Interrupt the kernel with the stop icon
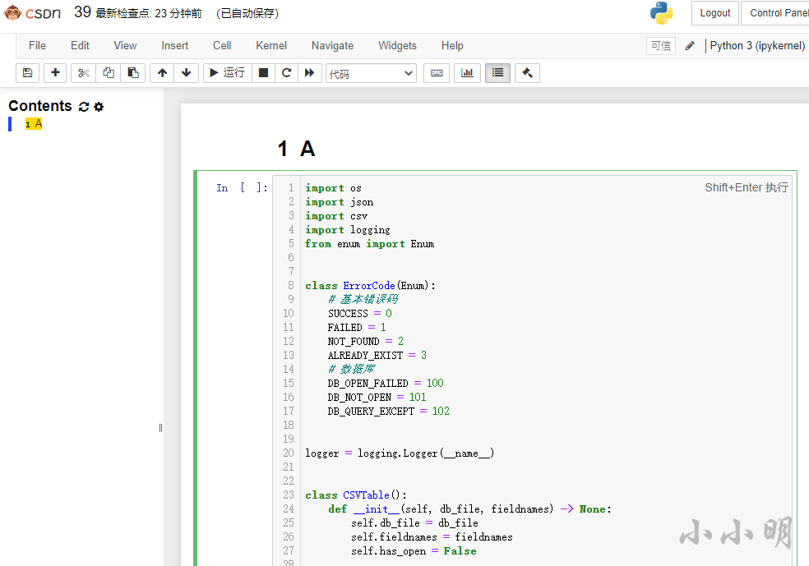Viewport: 809px width, 566px height. pos(263,73)
